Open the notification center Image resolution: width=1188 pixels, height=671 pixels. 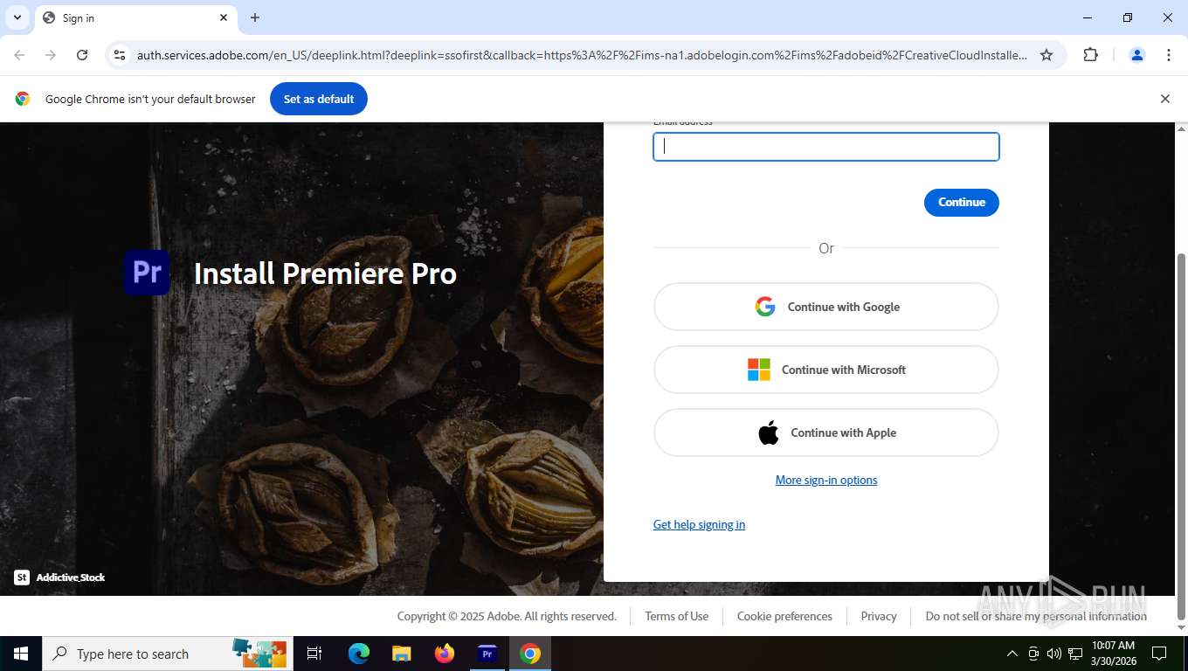pyautogui.click(x=1159, y=654)
